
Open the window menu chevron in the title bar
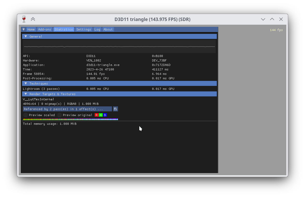263,19
